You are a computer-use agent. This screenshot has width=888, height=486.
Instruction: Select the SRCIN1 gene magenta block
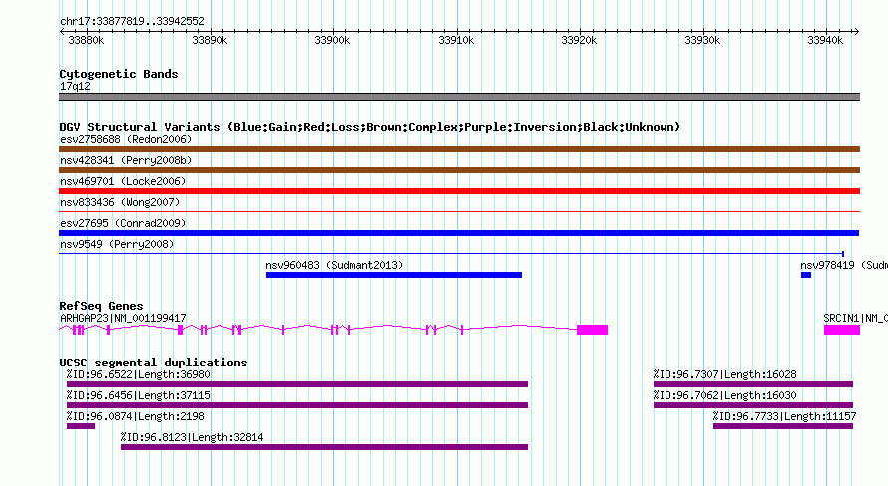coord(841,330)
